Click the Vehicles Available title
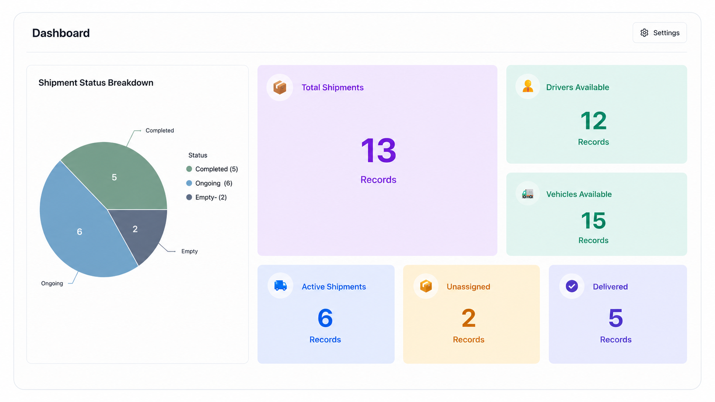 point(579,194)
